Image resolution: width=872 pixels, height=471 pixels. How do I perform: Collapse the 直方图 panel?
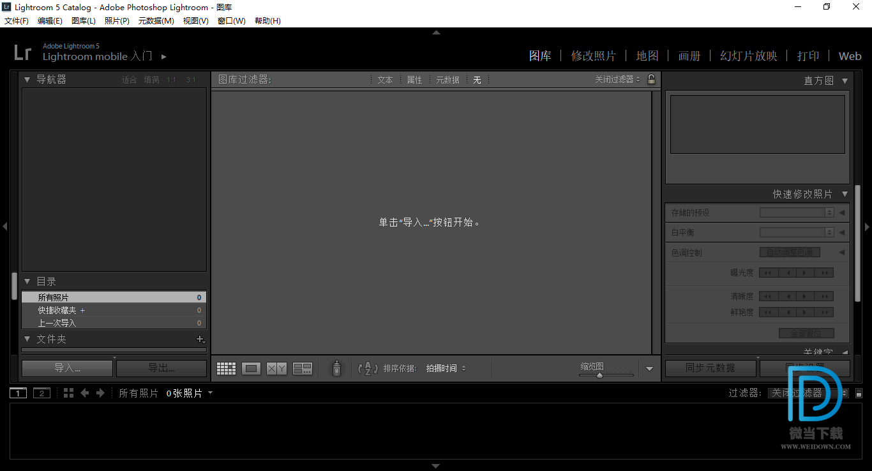[x=845, y=81]
